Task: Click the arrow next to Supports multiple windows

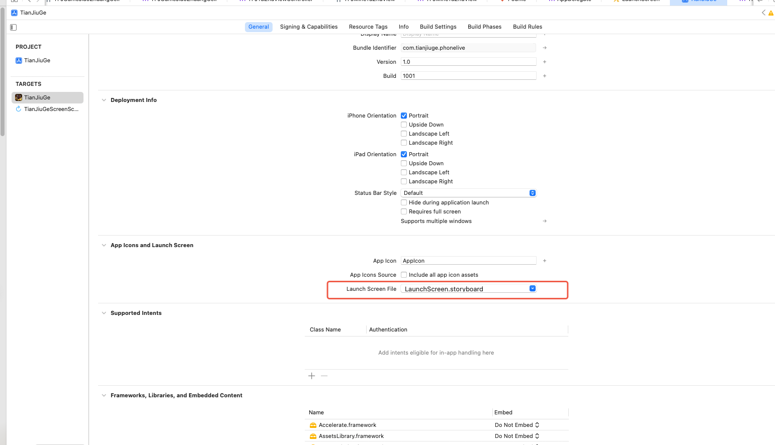Action: coord(545,221)
